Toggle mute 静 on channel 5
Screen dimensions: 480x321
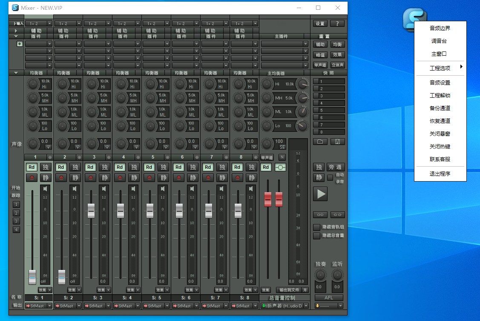point(163,178)
